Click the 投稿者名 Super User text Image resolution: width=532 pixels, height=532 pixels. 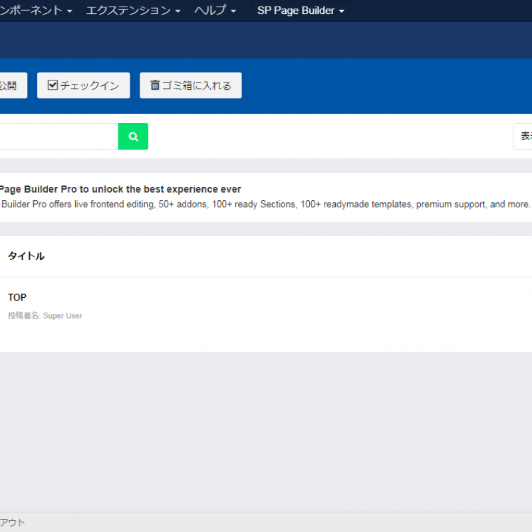pos(45,316)
